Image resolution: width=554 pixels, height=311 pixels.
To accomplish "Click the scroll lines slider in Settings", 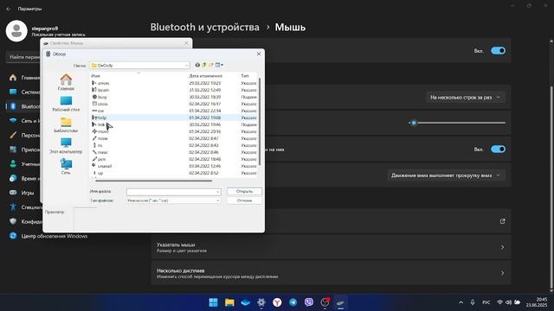I will coord(457,123).
